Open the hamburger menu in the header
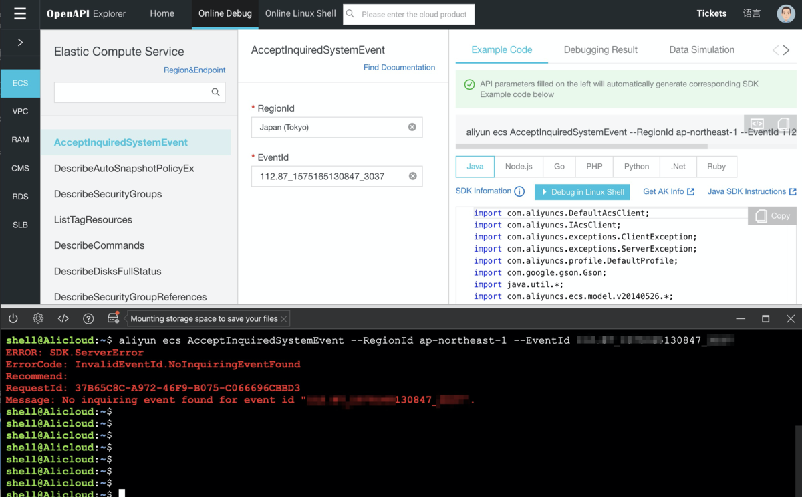This screenshot has height=497, width=802. click(19, 14)
